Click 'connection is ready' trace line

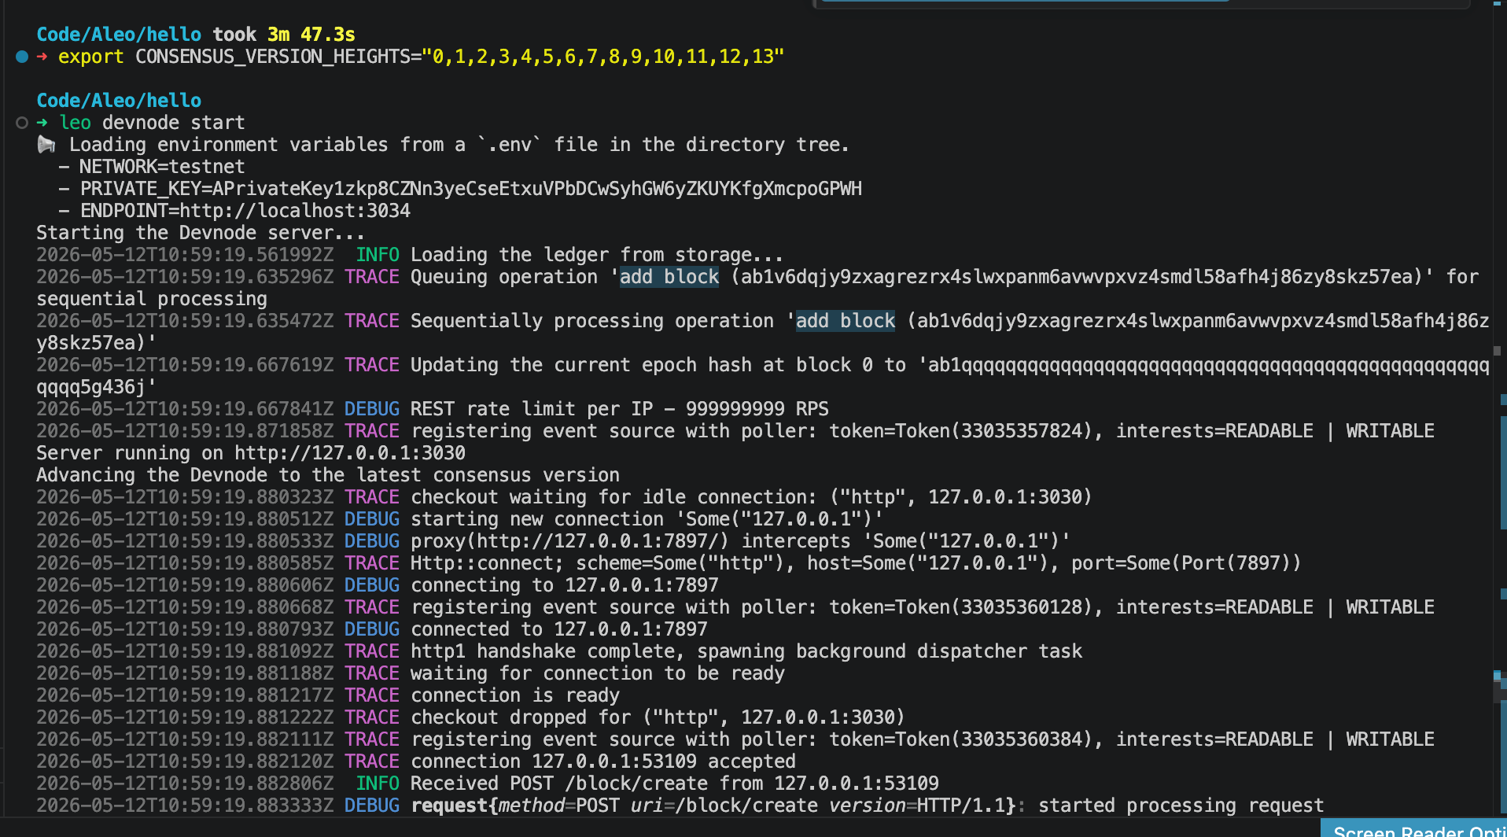tap(515, 695)
